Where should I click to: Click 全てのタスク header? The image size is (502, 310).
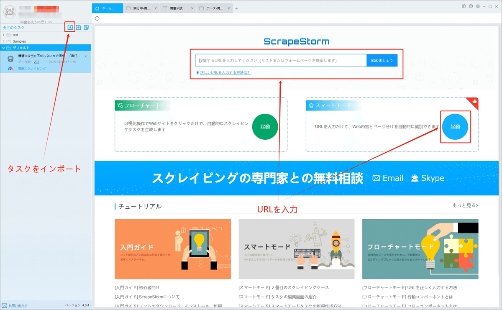[13, 28]
